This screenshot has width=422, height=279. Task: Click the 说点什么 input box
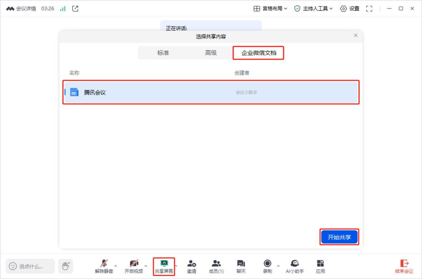point(30,266)
